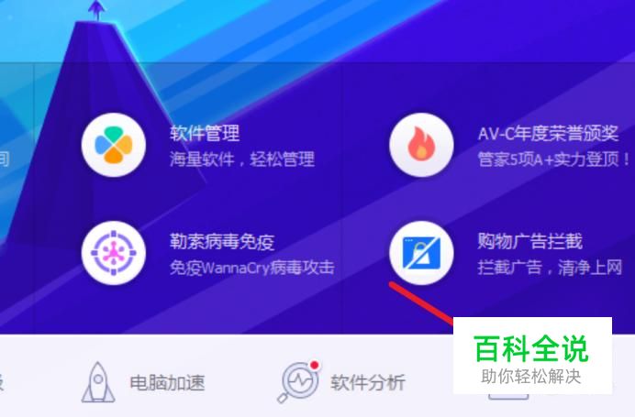Click the 百科全说 watermark logo
The image size is (635, 417).
click(x=531, y=348)
